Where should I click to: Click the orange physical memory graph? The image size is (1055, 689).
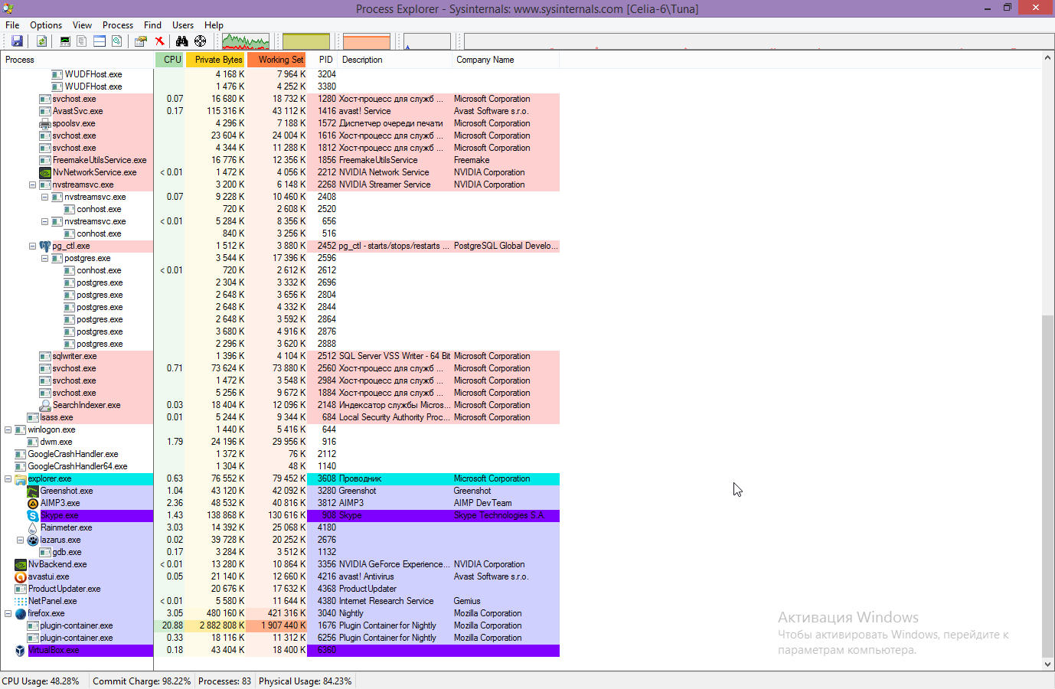[367, 41]
